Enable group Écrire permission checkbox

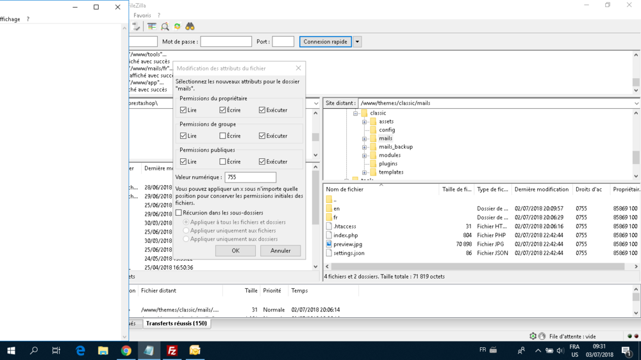pyautogui.click(x=222, y=136)
